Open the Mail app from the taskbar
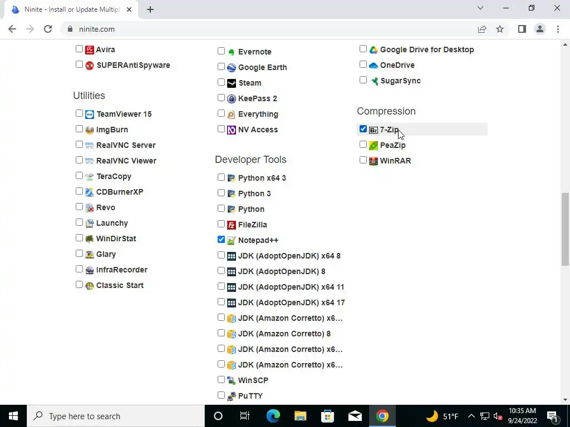This screenshot has width=570, height=427. click(355, 416)
